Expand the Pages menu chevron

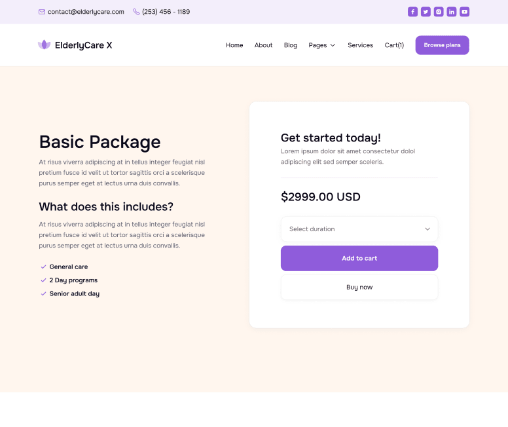(x=333, y=45)
